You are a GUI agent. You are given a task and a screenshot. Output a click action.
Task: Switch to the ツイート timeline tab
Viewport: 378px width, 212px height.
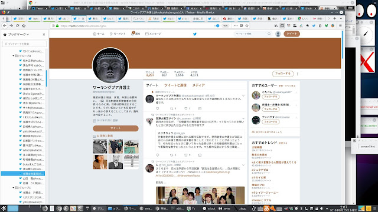[152, 85]
